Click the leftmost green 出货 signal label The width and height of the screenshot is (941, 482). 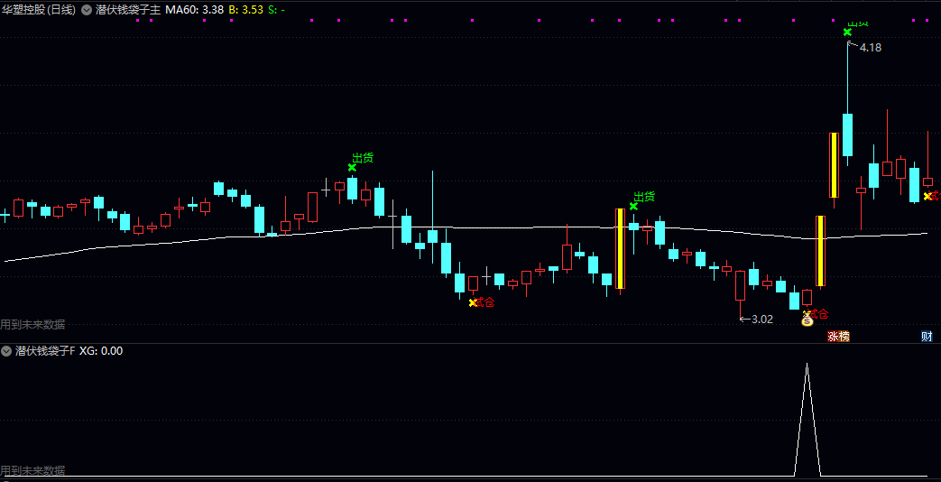tap(363, 158)
